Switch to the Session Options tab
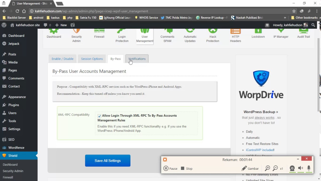 pyautogui.click(x=92, y=59)
